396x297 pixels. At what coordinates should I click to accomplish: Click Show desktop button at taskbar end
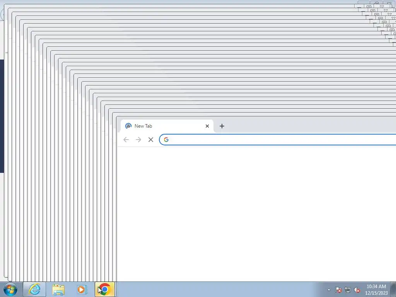coord(393,289)
